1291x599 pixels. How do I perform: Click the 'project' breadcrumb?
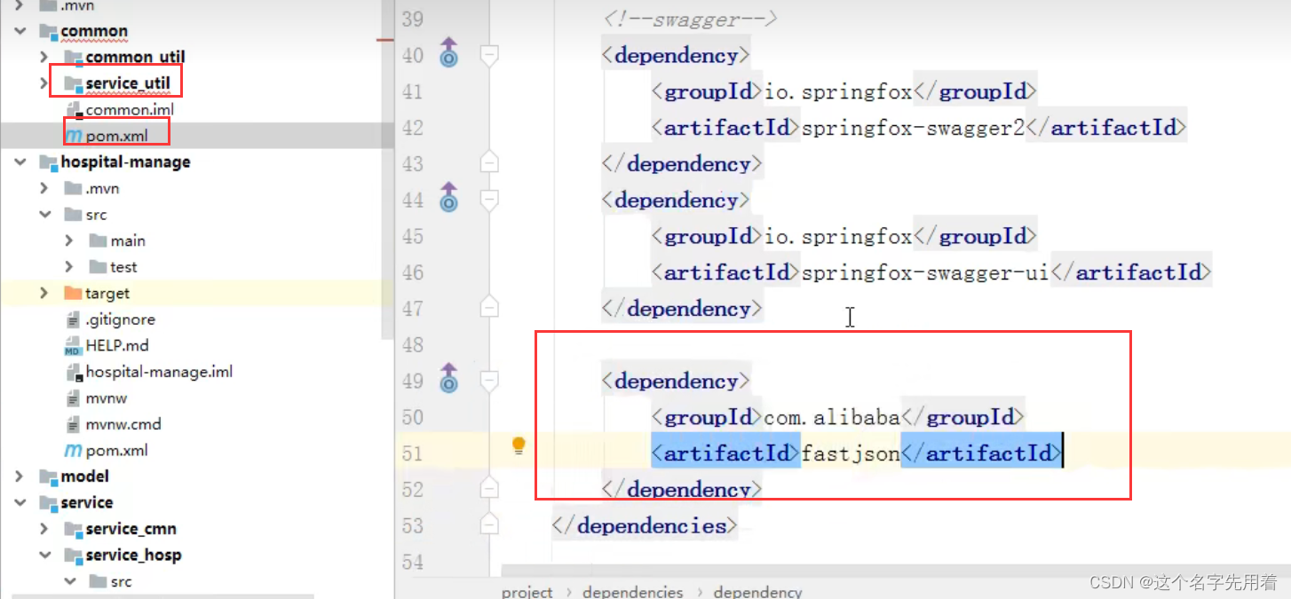coord(527,592)
